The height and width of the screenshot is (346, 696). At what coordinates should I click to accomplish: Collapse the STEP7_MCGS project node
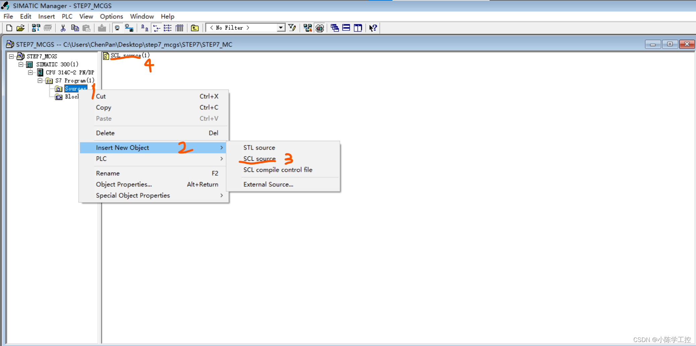click(11, 56)
